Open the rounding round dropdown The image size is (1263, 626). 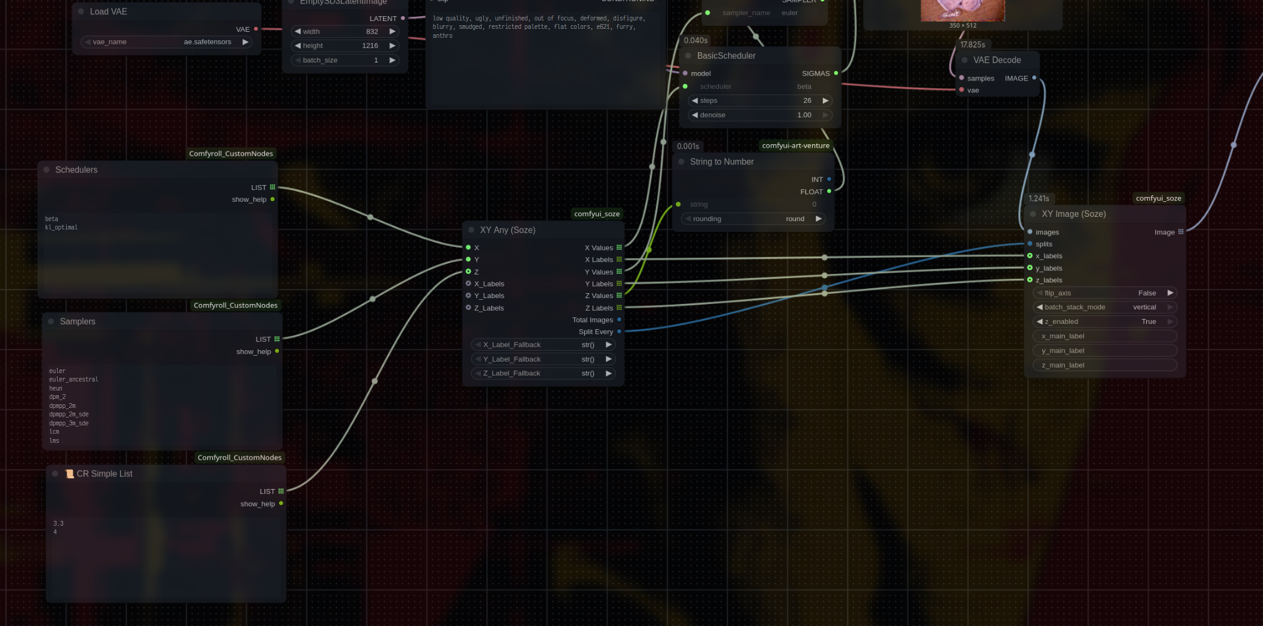[x=753, y=219]
